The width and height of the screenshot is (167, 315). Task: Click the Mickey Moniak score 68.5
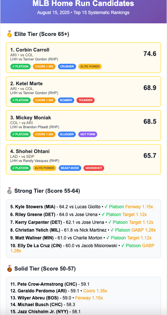tap(150, 122)
